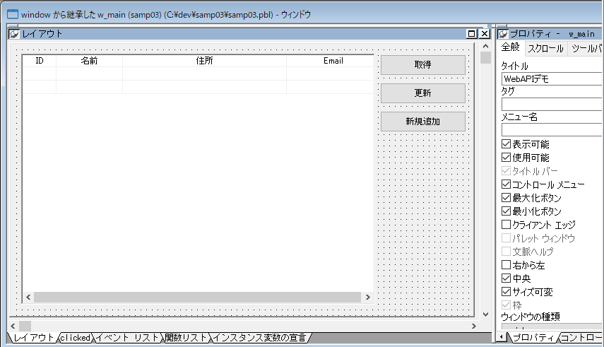Image resolution: width=604 pixels, height=347 pixels.
Task: Click the pin icon on the プロパティ pane
Action: [502, 34]
